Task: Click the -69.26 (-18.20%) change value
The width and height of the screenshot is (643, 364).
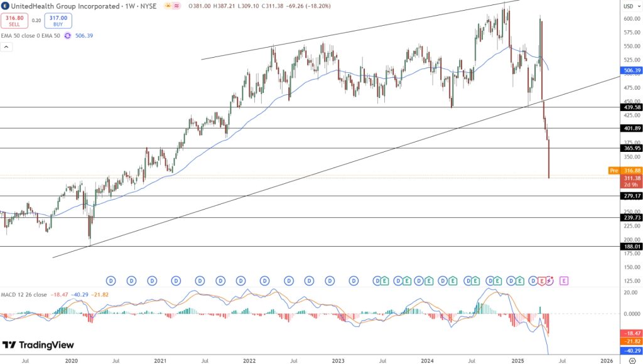Action: pos(308,6)
